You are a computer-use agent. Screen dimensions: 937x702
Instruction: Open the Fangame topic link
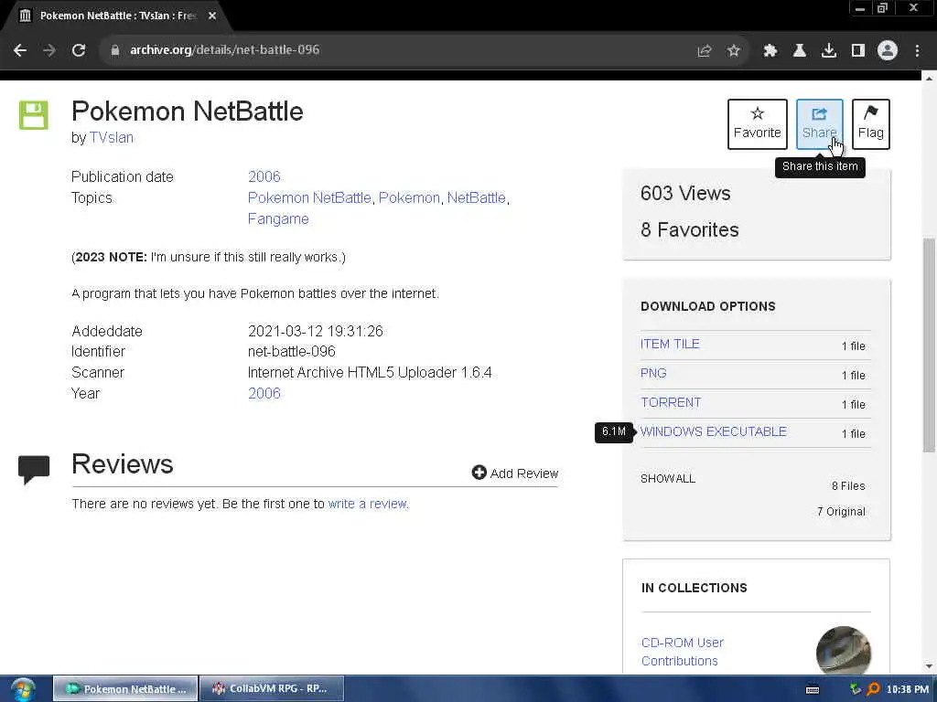coord(278,219)
